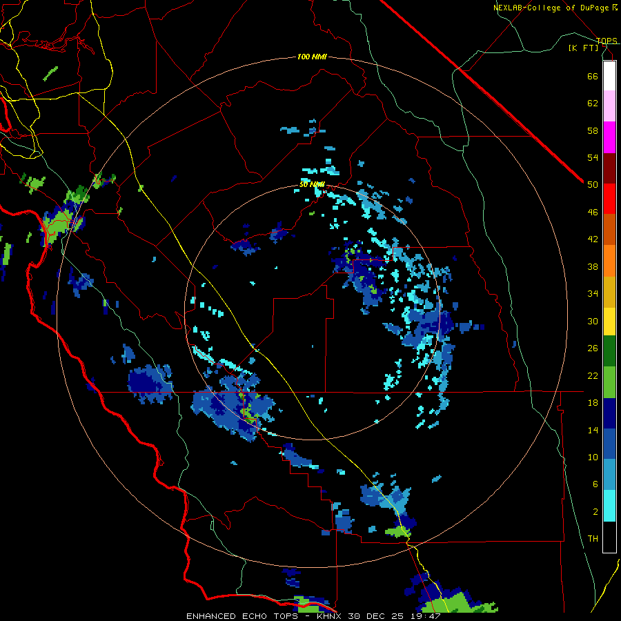Click the '10' legend label

(x=593, y=457)
